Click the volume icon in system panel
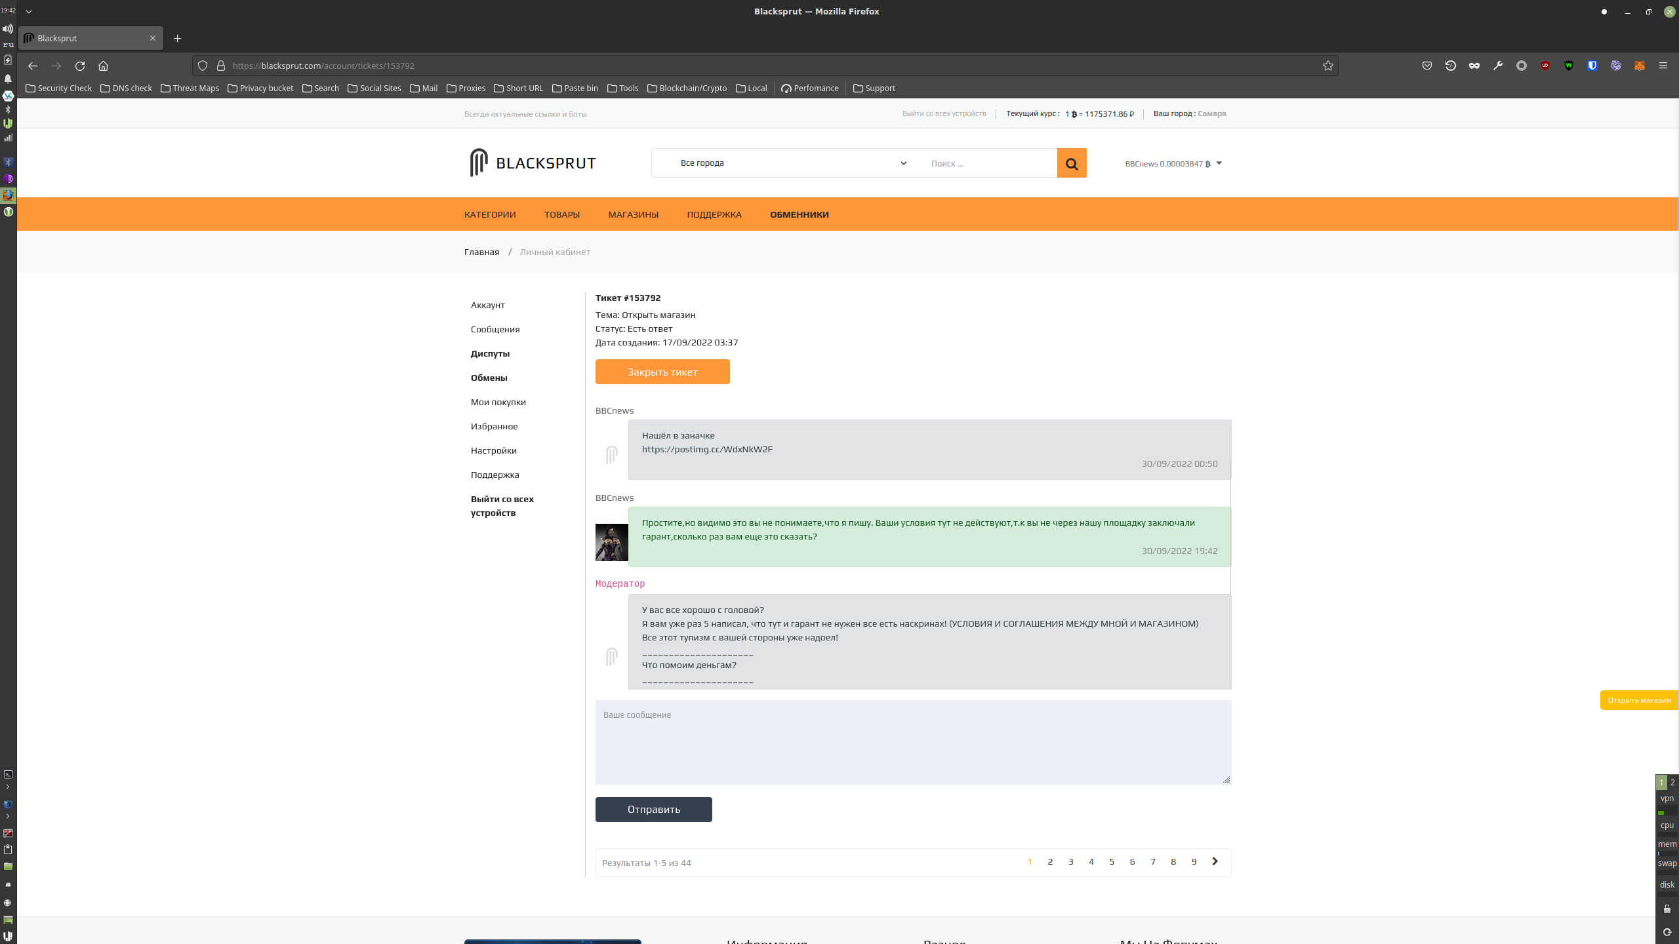Screen dimensions: 1679x944 tap(8, 29)
